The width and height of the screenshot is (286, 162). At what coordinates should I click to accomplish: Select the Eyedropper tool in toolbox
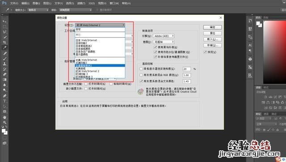(4, 48)
